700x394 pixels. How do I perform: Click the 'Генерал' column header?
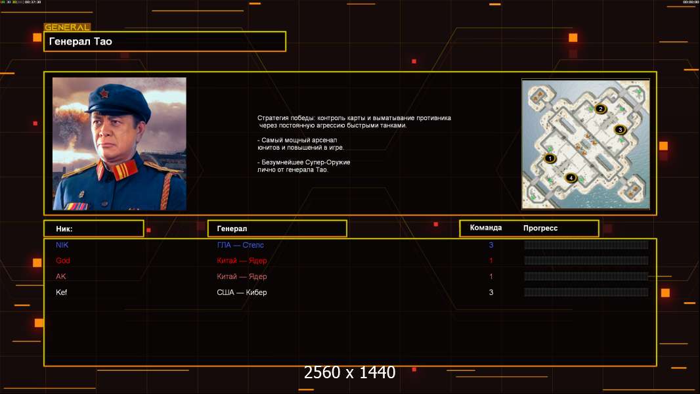click(277, 229)
